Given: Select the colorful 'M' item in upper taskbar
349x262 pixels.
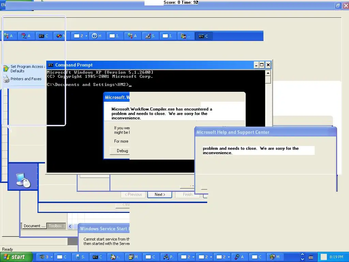Looking at the screenshot, I should [x=61, y=36].
